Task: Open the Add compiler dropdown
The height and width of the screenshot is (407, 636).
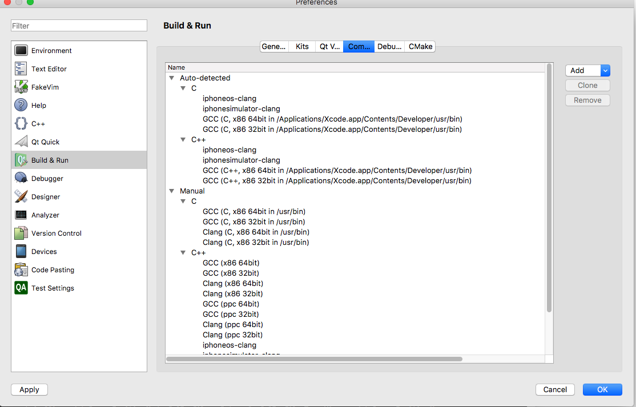Action: (605, 70)
